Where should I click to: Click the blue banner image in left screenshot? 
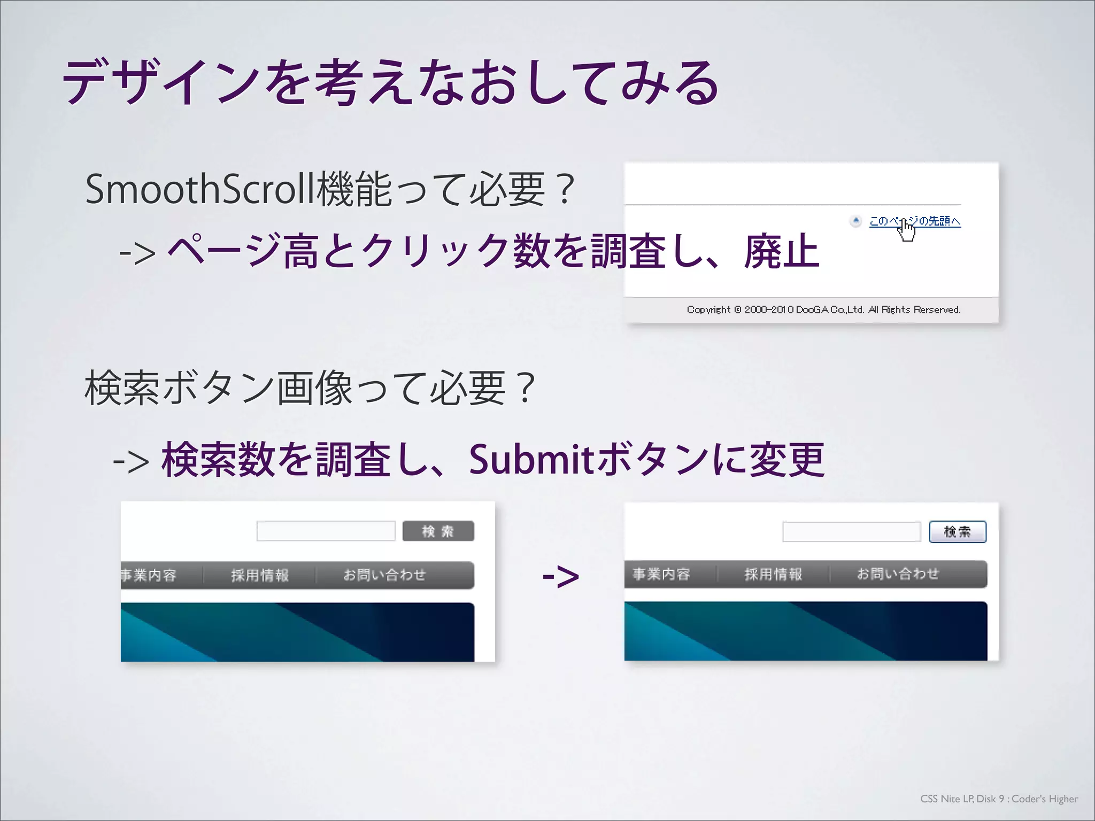297,632
